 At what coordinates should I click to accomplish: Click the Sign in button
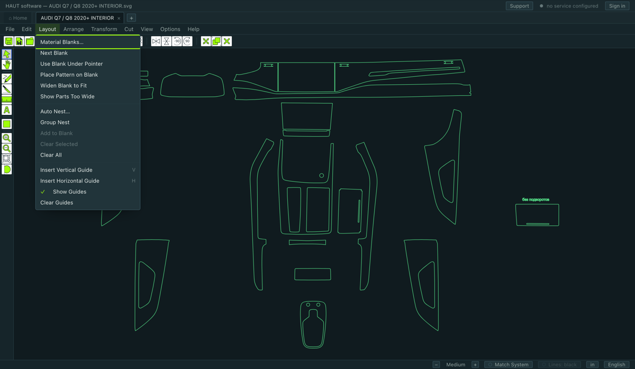(617, 6)
